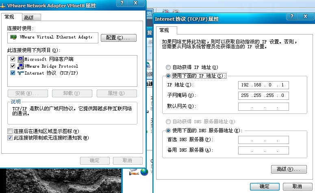Select the Internet 协议 (TCP/IP) list item text
The image size is (315, 193).
coord(51,73)
